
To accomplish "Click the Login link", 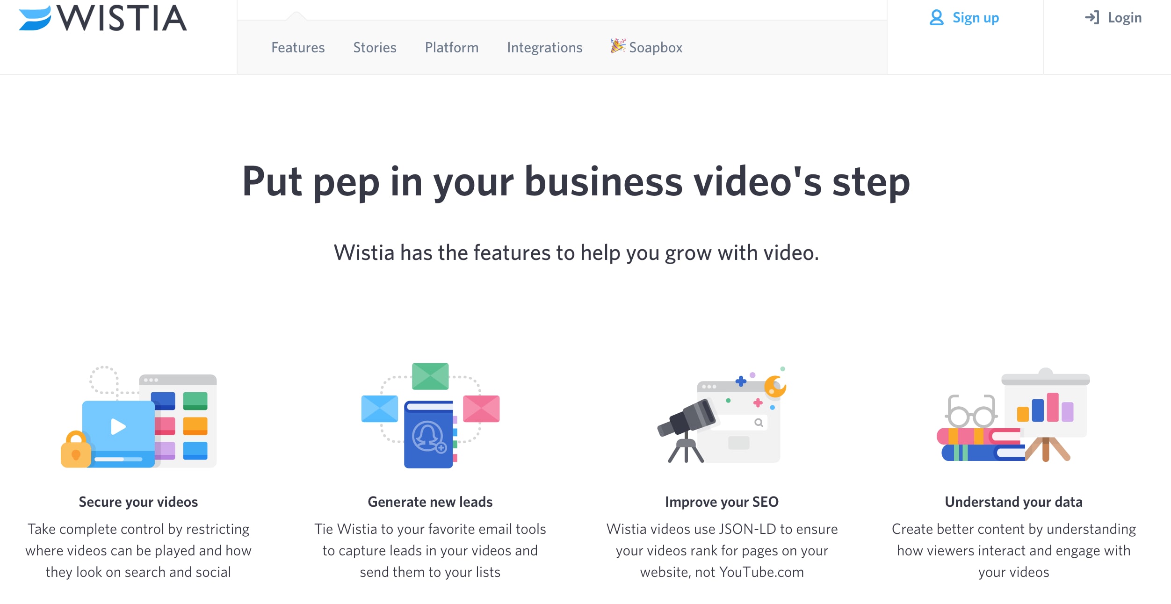I will pyautogui.click(x=1125, y=18).
